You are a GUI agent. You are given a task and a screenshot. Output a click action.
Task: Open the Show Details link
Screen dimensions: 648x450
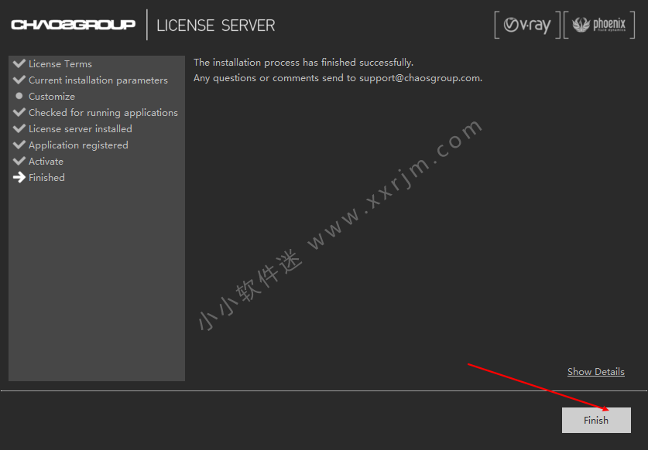coord(595,372)
